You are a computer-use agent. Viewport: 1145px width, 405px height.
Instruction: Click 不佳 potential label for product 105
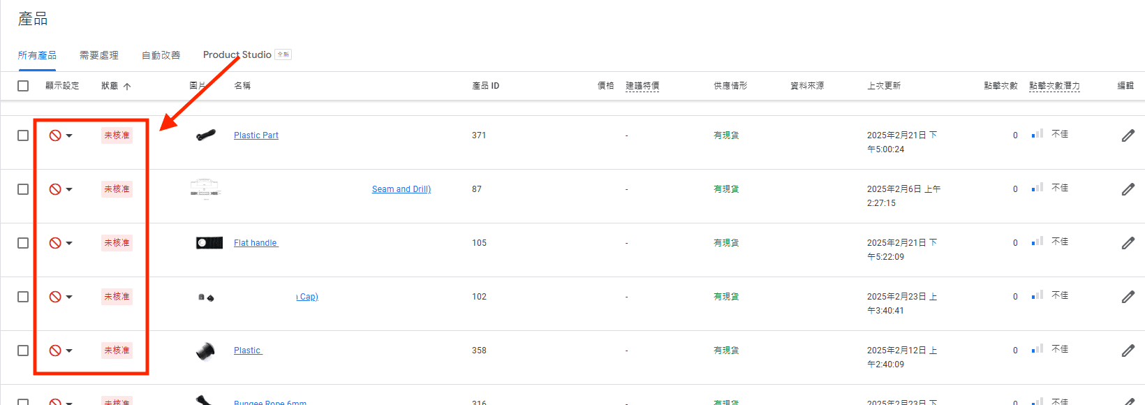[x=1060, y=242]
